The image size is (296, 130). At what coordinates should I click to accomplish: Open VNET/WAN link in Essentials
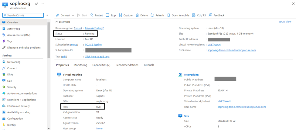214,45
